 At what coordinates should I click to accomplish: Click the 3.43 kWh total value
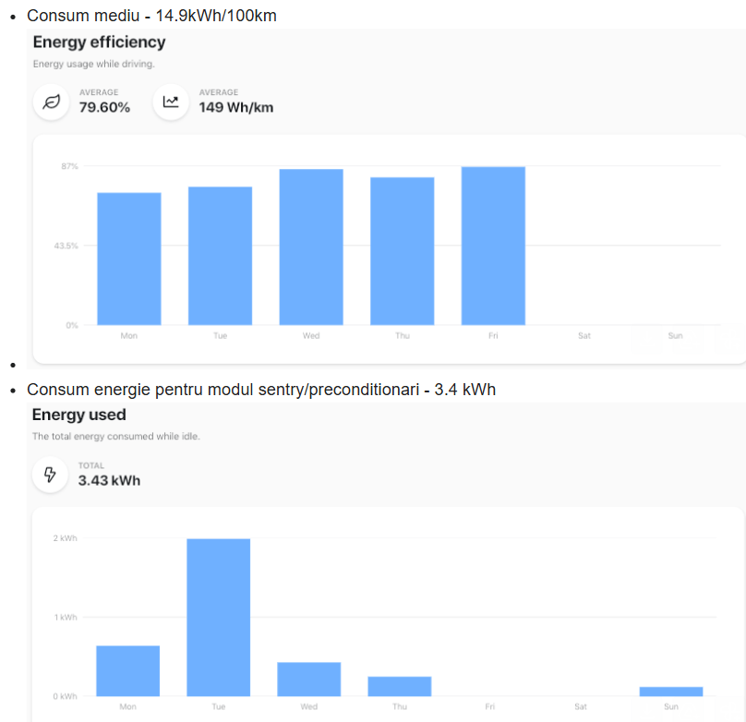tap(110, 480)
